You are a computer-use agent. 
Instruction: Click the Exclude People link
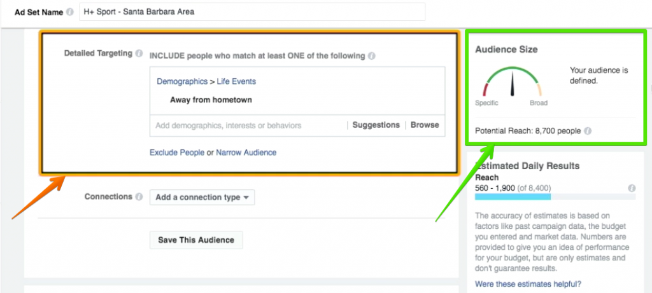coord(177,153)
